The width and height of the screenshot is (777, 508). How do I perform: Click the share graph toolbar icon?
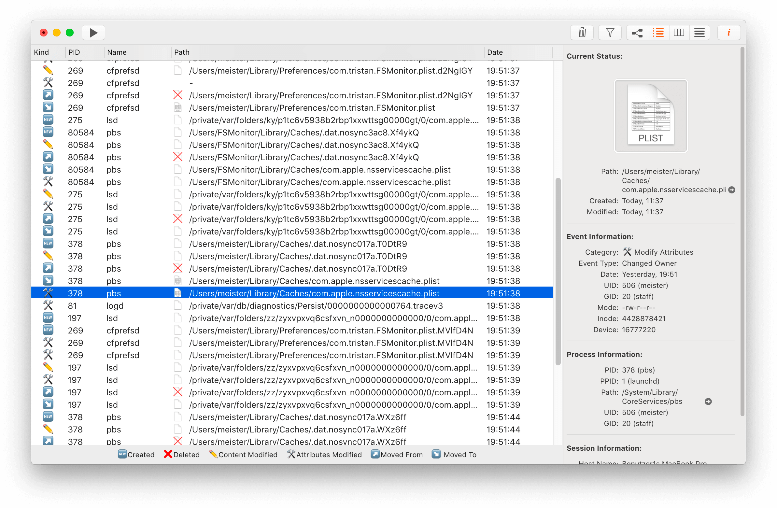coord(637,33)
